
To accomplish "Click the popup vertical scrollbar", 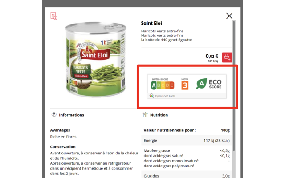I will 234,85.
